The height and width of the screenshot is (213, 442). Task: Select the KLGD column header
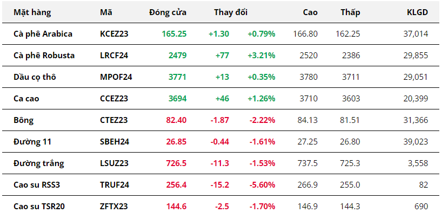pos(417,12)
